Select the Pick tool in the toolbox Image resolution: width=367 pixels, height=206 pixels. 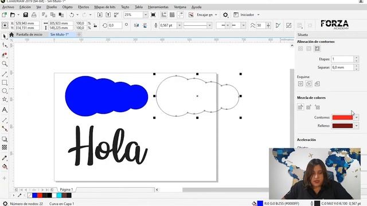coord(5,37)
